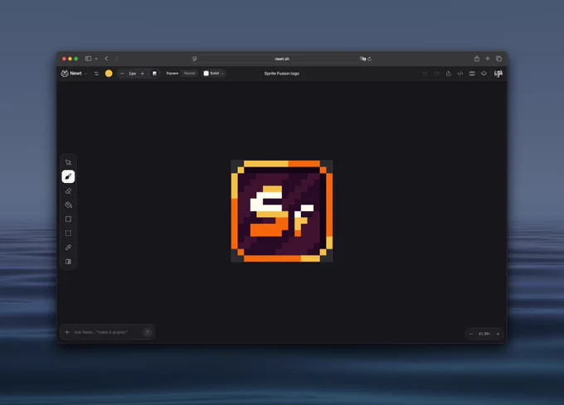Go back in browser history
The width and height of the screenshot is (564, 405).
tap(106, 59)
